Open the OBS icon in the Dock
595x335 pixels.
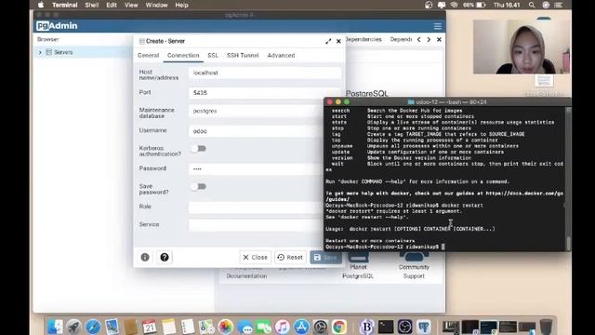[x=405, y=327]
